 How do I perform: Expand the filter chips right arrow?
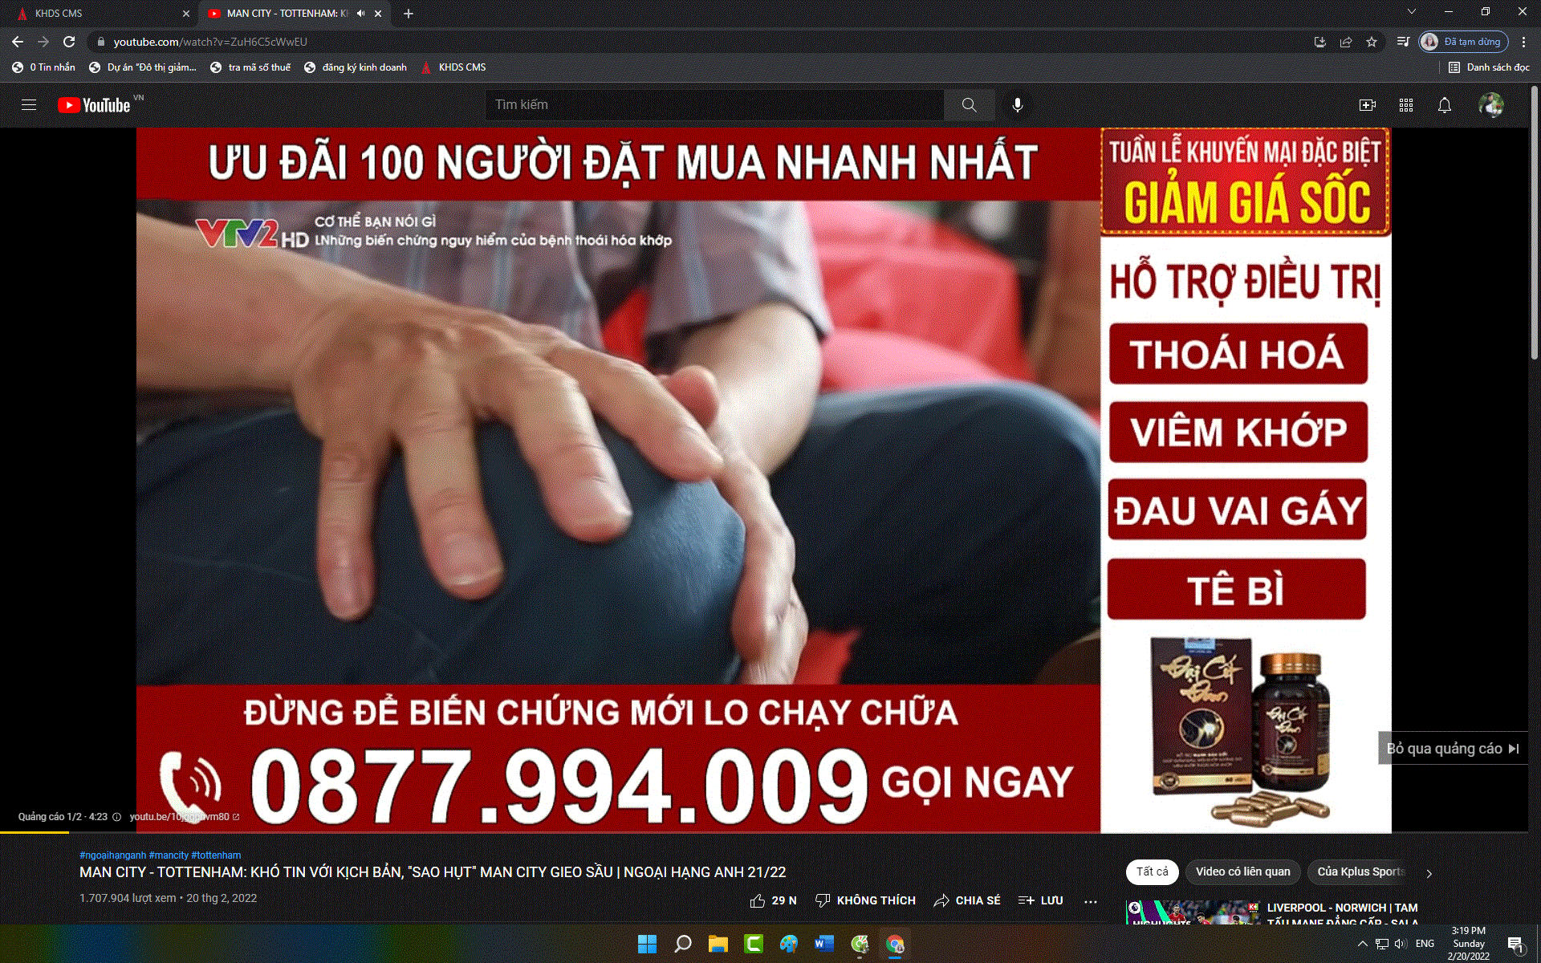coord(1429,872)
